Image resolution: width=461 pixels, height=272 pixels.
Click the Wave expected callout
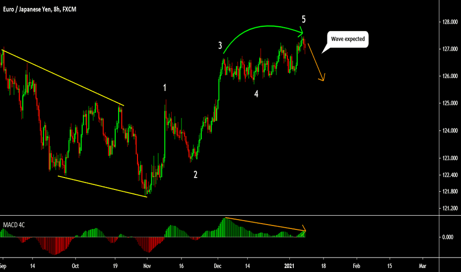point(348,39)
